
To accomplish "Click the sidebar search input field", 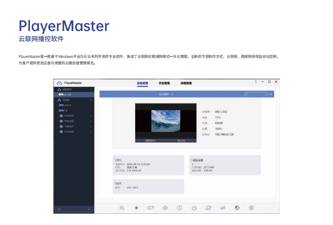I will click(x=74, y=209).
